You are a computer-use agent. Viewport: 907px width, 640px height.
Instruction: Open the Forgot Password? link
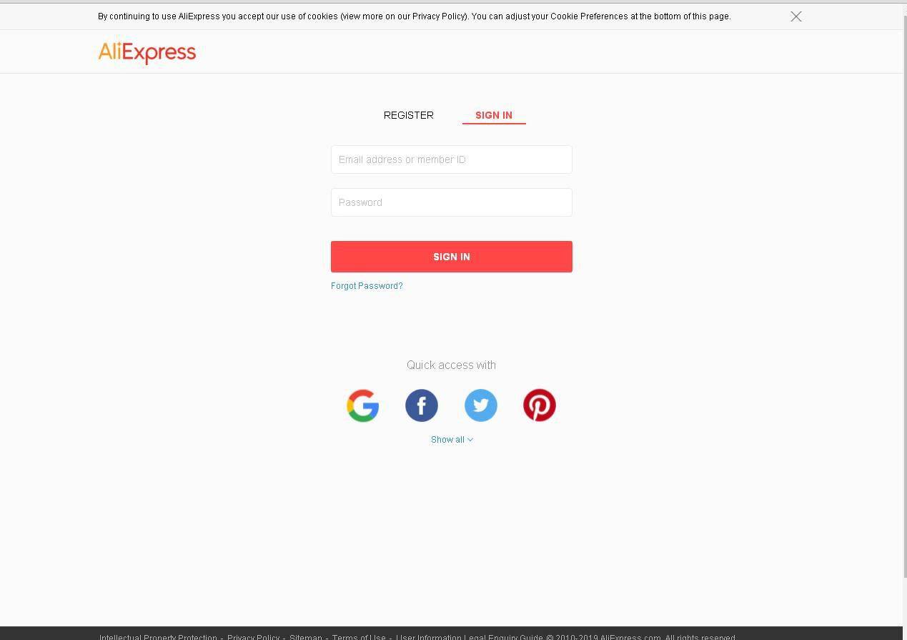[367, 286]
